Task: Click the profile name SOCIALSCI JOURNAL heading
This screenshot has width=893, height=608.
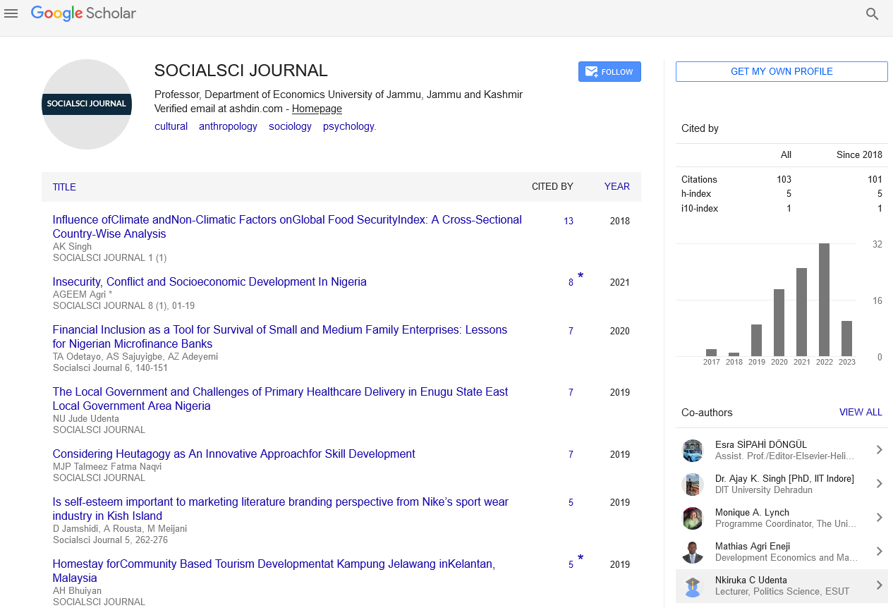Action: pos(241,71)
